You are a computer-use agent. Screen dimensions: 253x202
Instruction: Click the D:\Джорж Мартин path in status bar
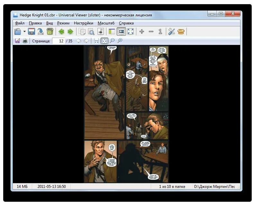(214, 187)
